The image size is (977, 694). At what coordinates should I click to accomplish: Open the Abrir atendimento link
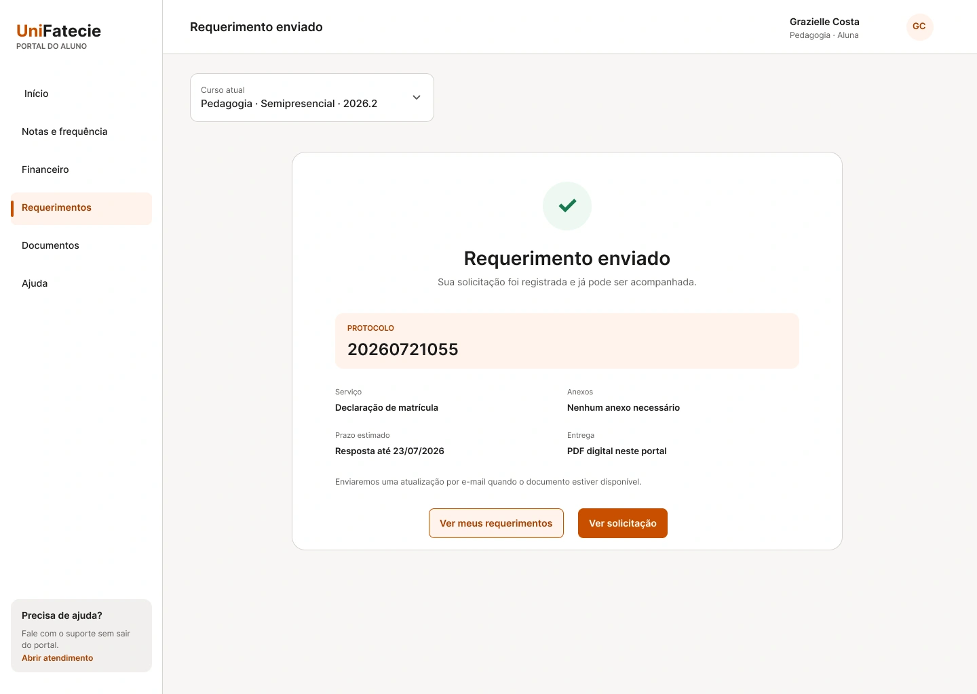click(57, 658)
